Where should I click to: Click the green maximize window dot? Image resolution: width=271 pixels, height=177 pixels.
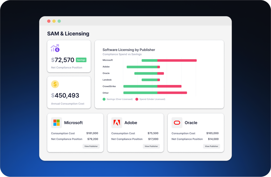click(59, 21)
